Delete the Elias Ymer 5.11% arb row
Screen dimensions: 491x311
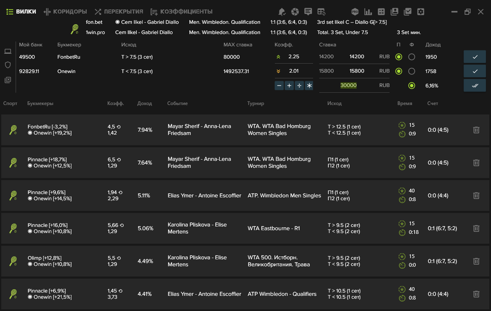pos(476,195)
